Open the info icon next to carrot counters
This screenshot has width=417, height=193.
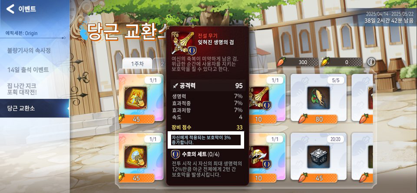[x=371, y=62]
